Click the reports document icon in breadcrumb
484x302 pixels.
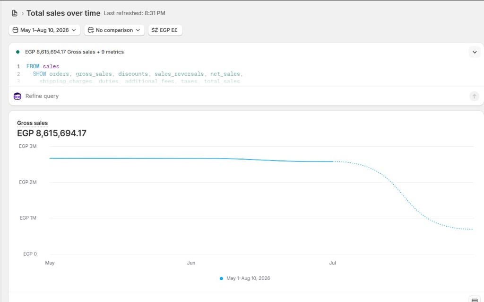point(15,13)
